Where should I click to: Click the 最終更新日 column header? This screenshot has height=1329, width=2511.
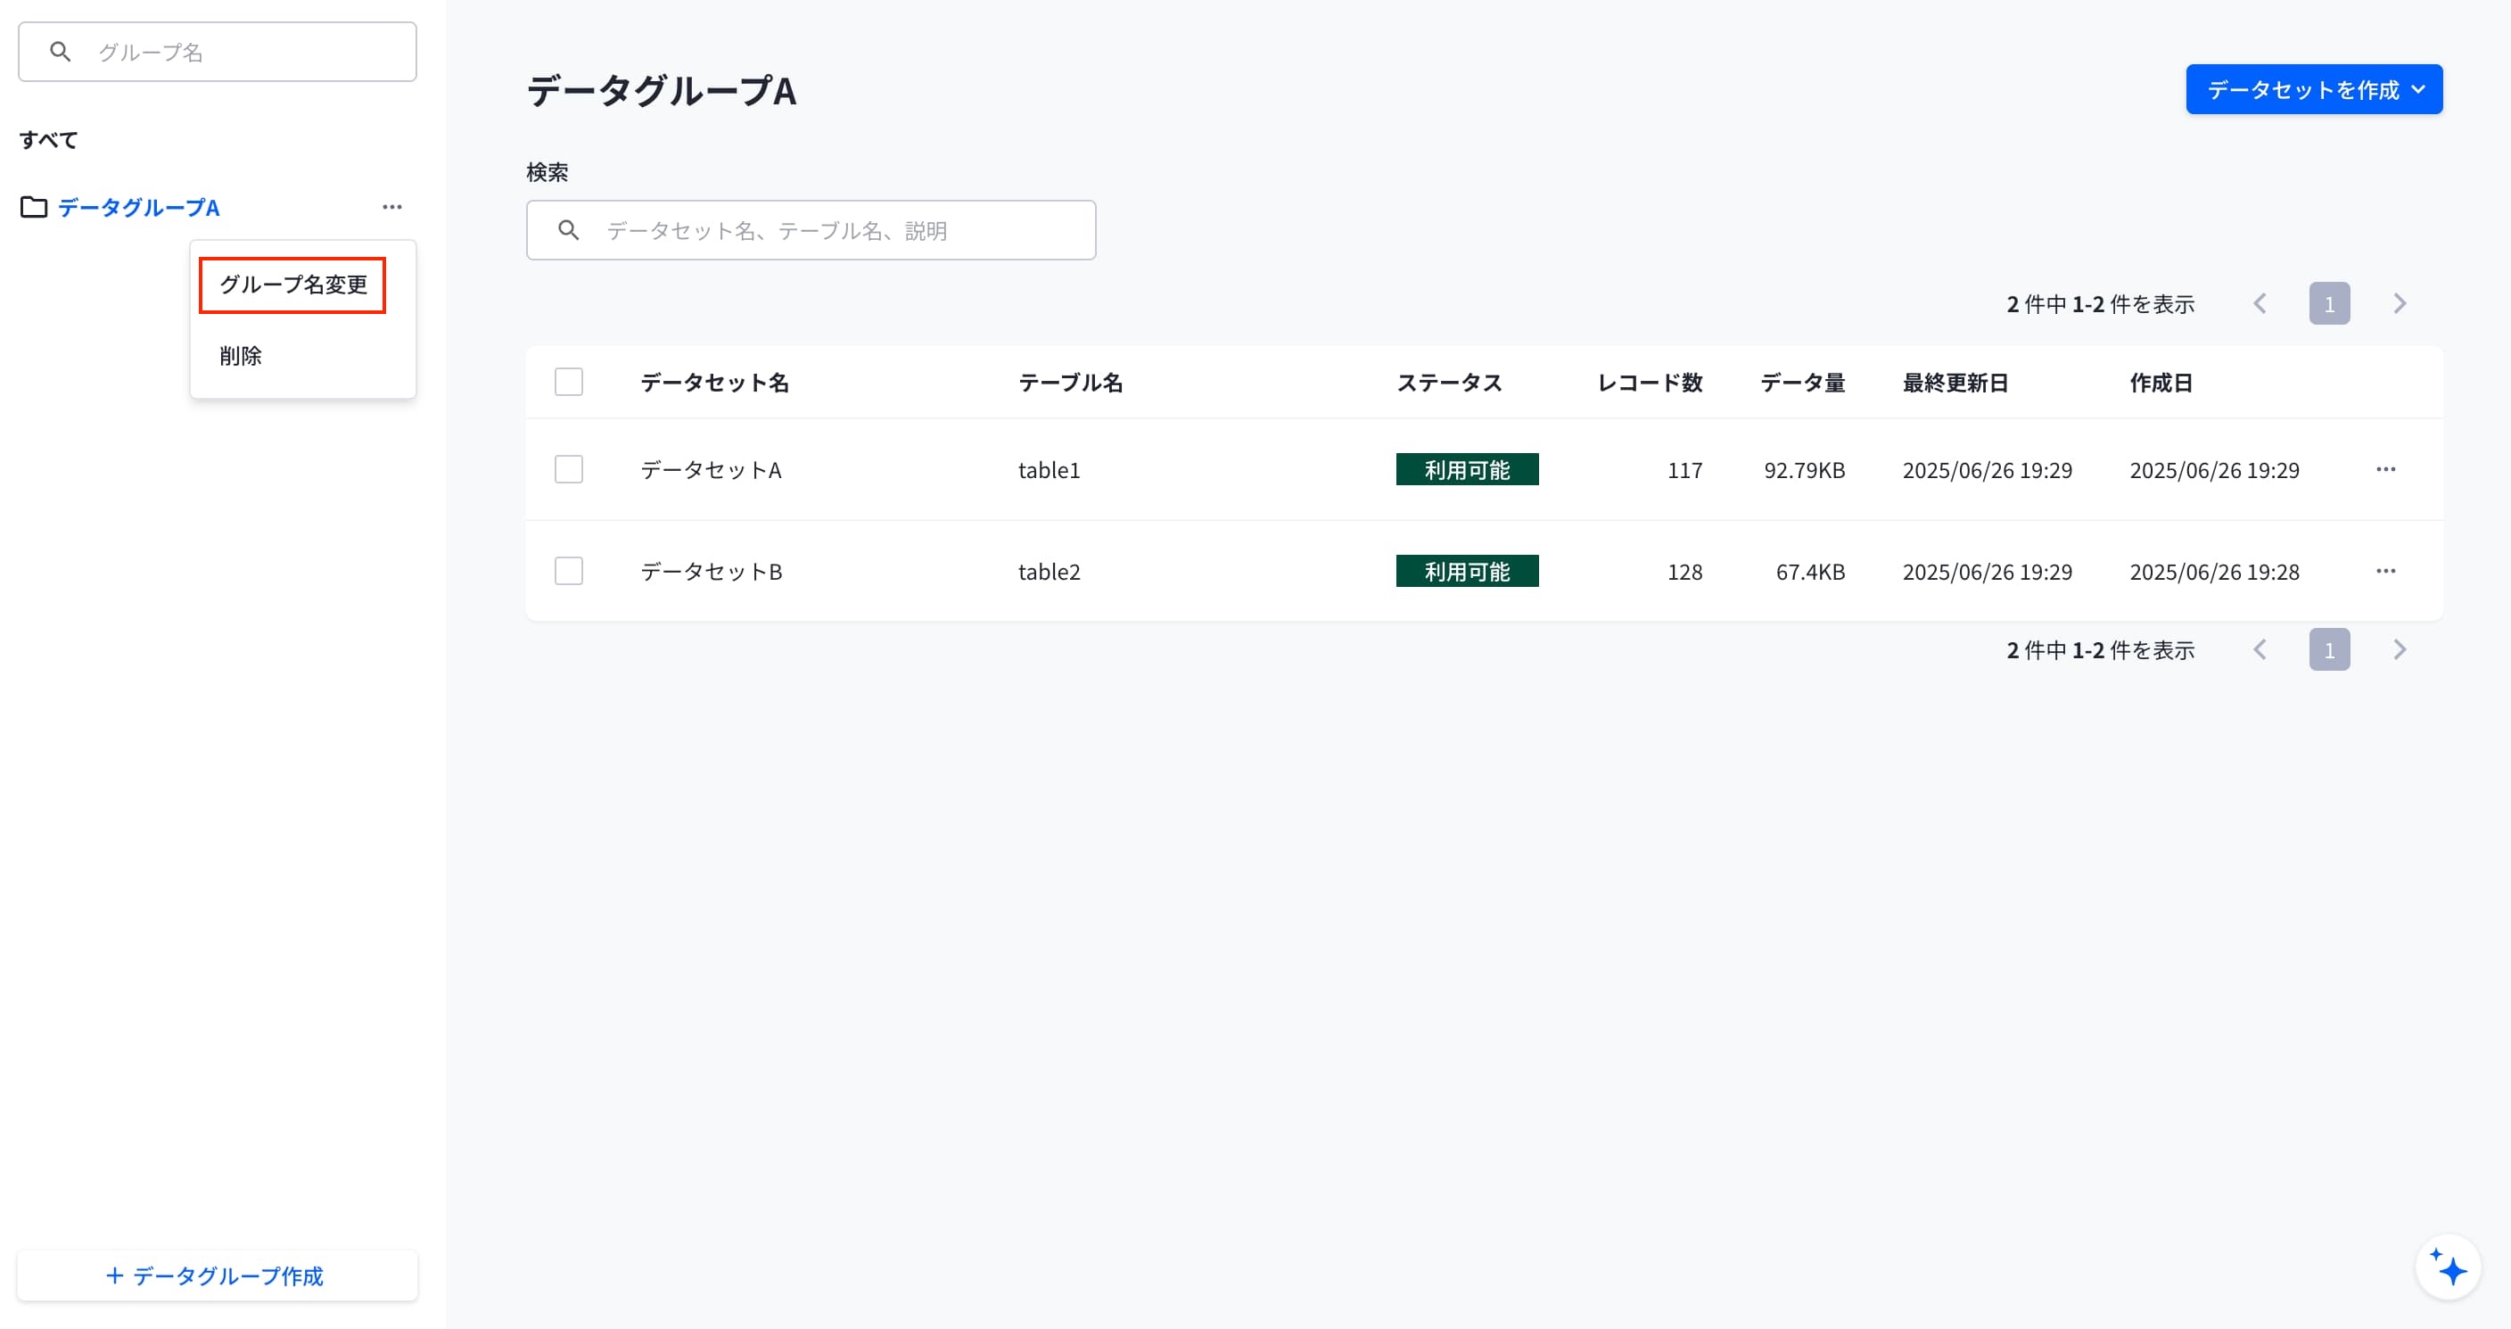[x=1955, y=383]
